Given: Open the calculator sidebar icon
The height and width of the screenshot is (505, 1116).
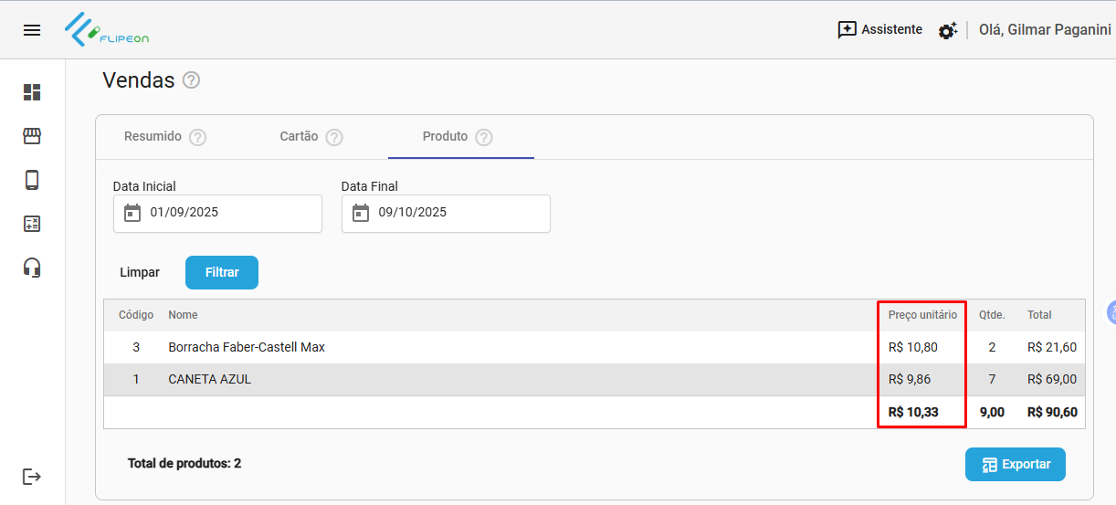Looking at the screenshot, I should (32, 224).
